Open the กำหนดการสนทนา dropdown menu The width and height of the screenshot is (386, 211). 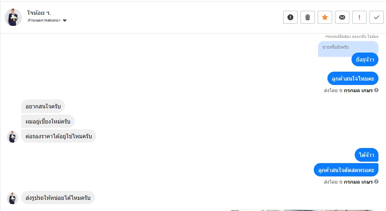click(x=44, y=21)
